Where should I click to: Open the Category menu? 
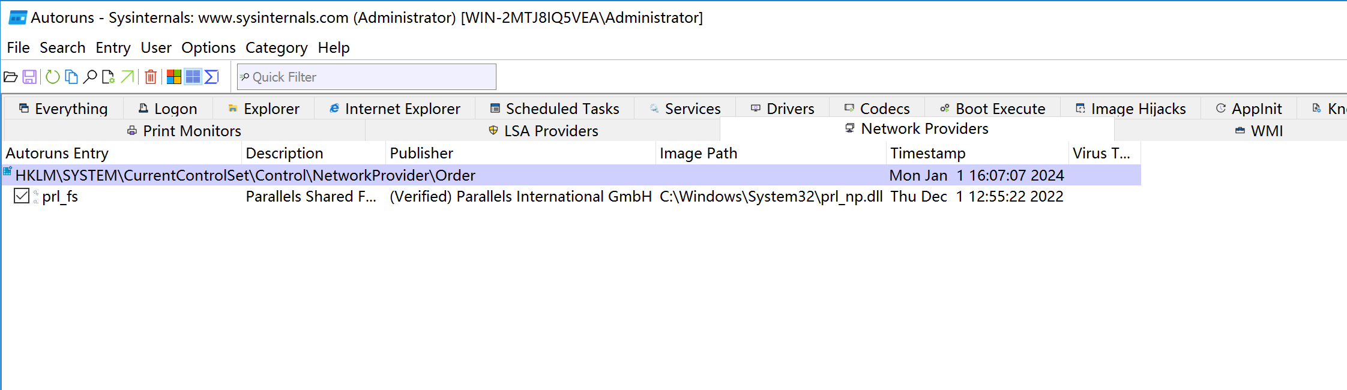click(x=276, y=47)
